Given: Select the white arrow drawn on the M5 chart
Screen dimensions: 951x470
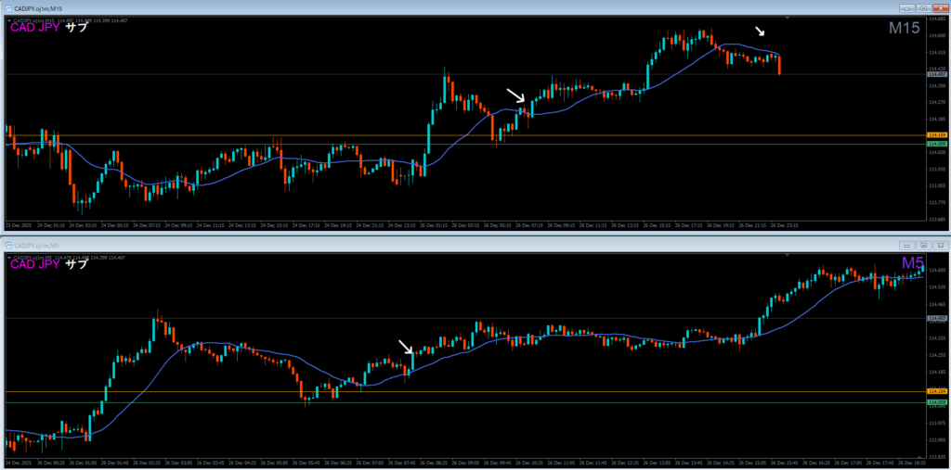Looking at the screenshot, I should (x=407, y=348).
